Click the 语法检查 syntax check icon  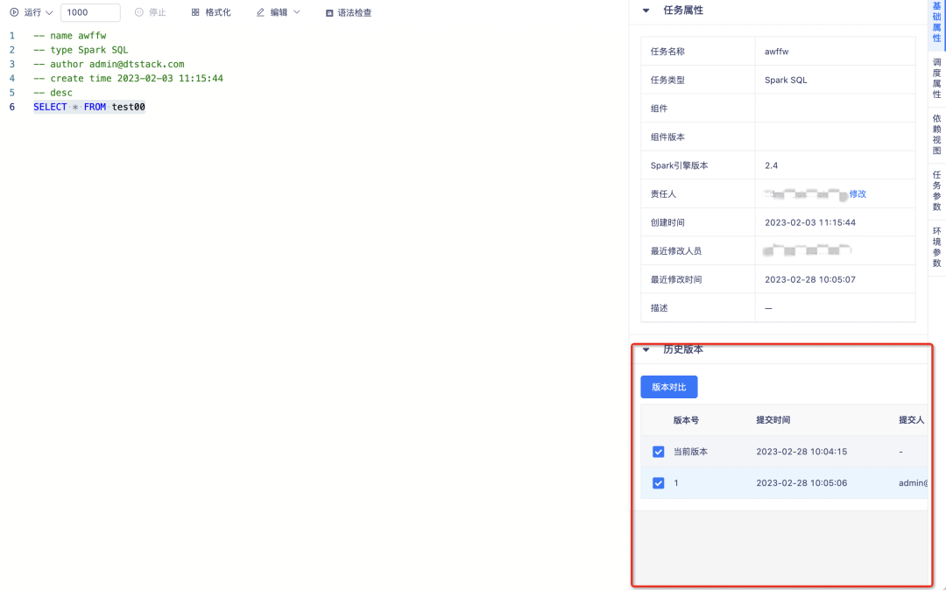(x=329, y=13)
